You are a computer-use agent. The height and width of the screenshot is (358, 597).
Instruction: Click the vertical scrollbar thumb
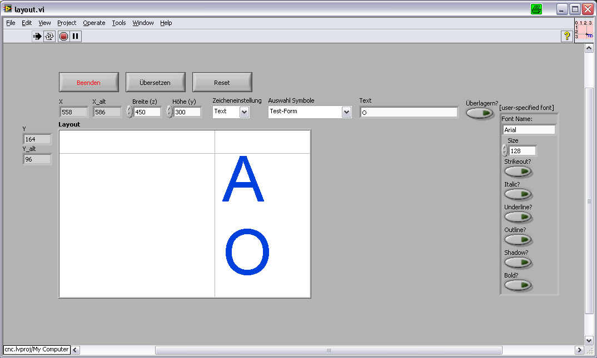[x=589, y=201]
